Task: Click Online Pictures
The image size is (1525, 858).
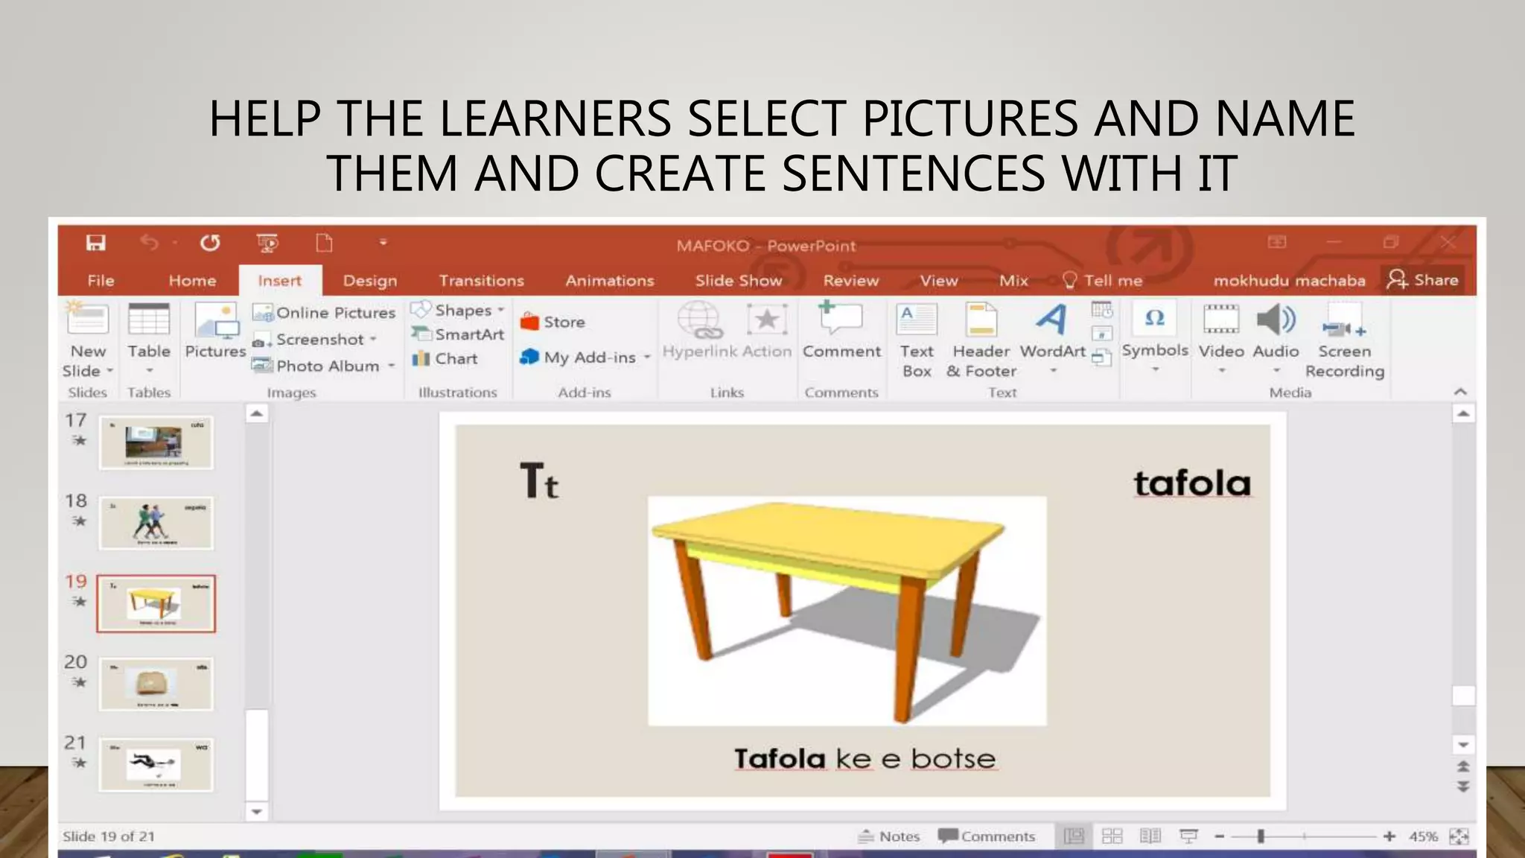Action: [x=323, y=313]
